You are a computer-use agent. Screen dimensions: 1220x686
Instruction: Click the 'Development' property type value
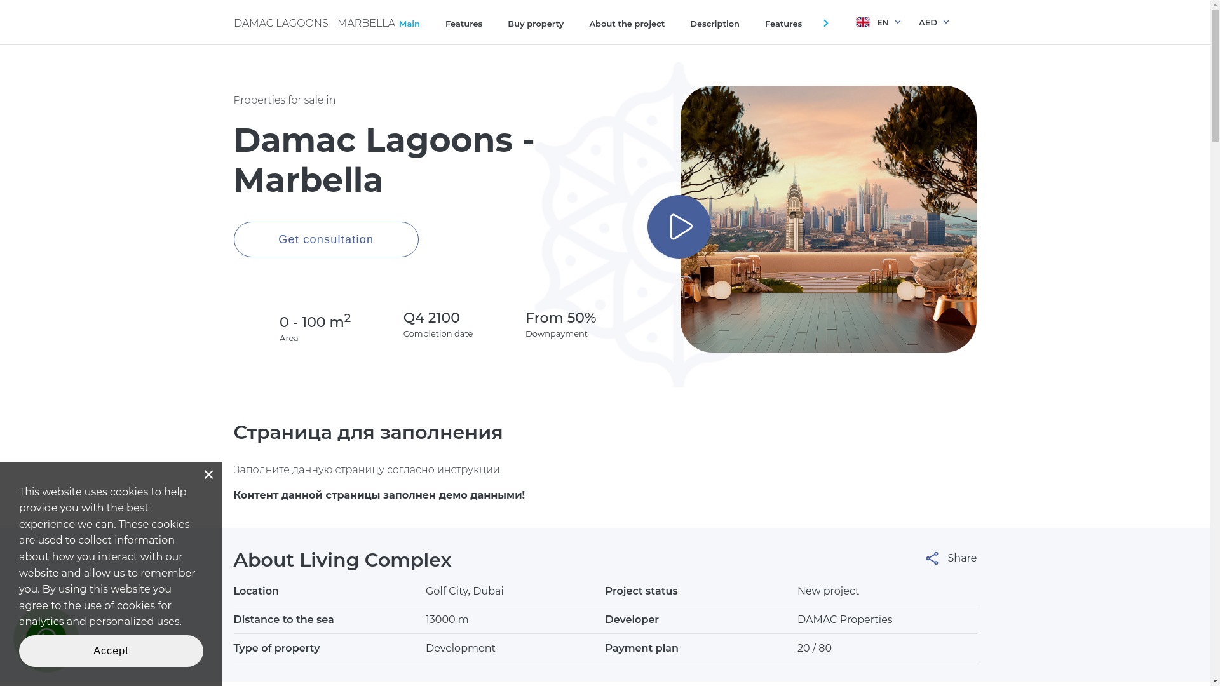point(460,649)
